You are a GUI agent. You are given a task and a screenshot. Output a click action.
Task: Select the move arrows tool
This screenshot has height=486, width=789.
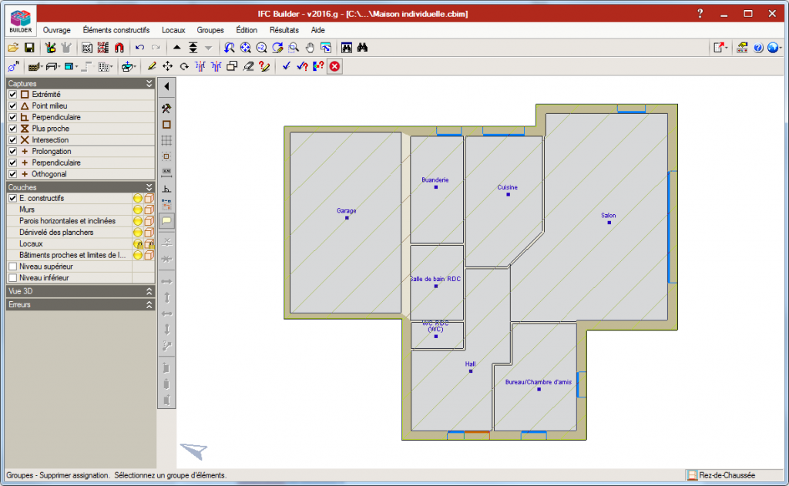coord(168,66)
